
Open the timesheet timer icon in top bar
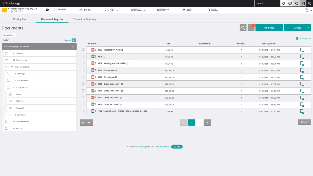(297, 3)
